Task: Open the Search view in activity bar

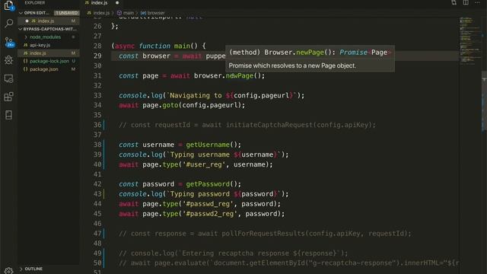Action: click(x=9, y=23)
